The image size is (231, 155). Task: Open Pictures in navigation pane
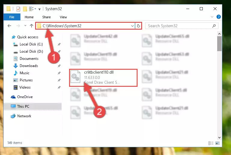[x=26, y=80]
